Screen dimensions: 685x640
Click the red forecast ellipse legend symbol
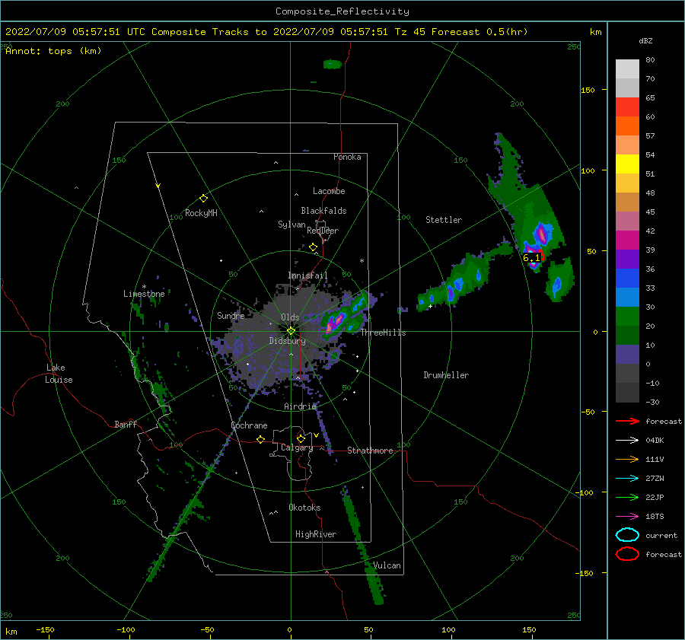(627, 554)
